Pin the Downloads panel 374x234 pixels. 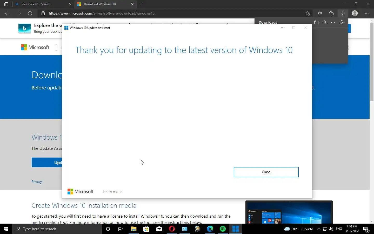click(x=342, y=22)
